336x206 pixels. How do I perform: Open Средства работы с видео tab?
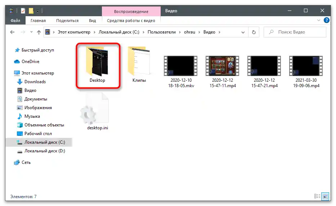[131, 21]
